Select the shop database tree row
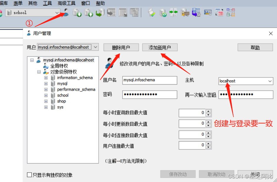This screenshot has height=182, width=277. coord(61,101)
